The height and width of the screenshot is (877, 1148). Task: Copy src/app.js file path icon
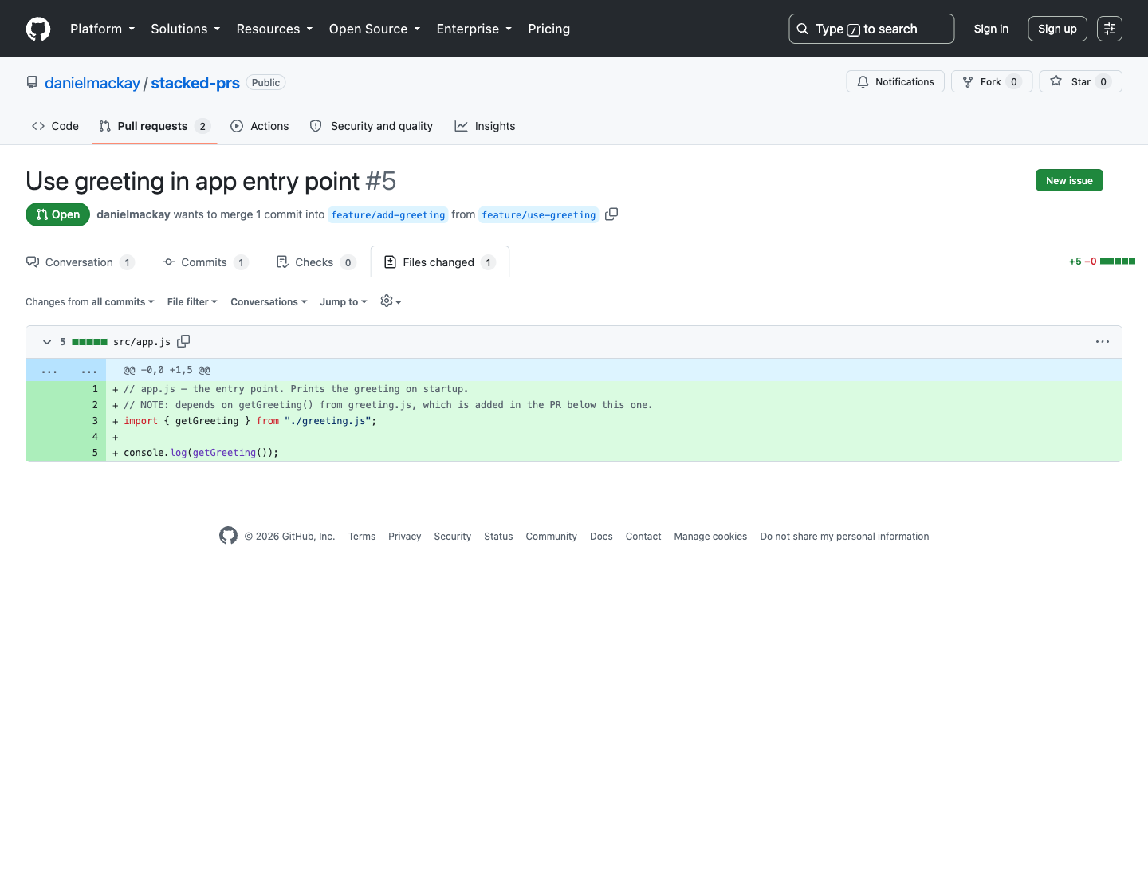tap(183, 341)
